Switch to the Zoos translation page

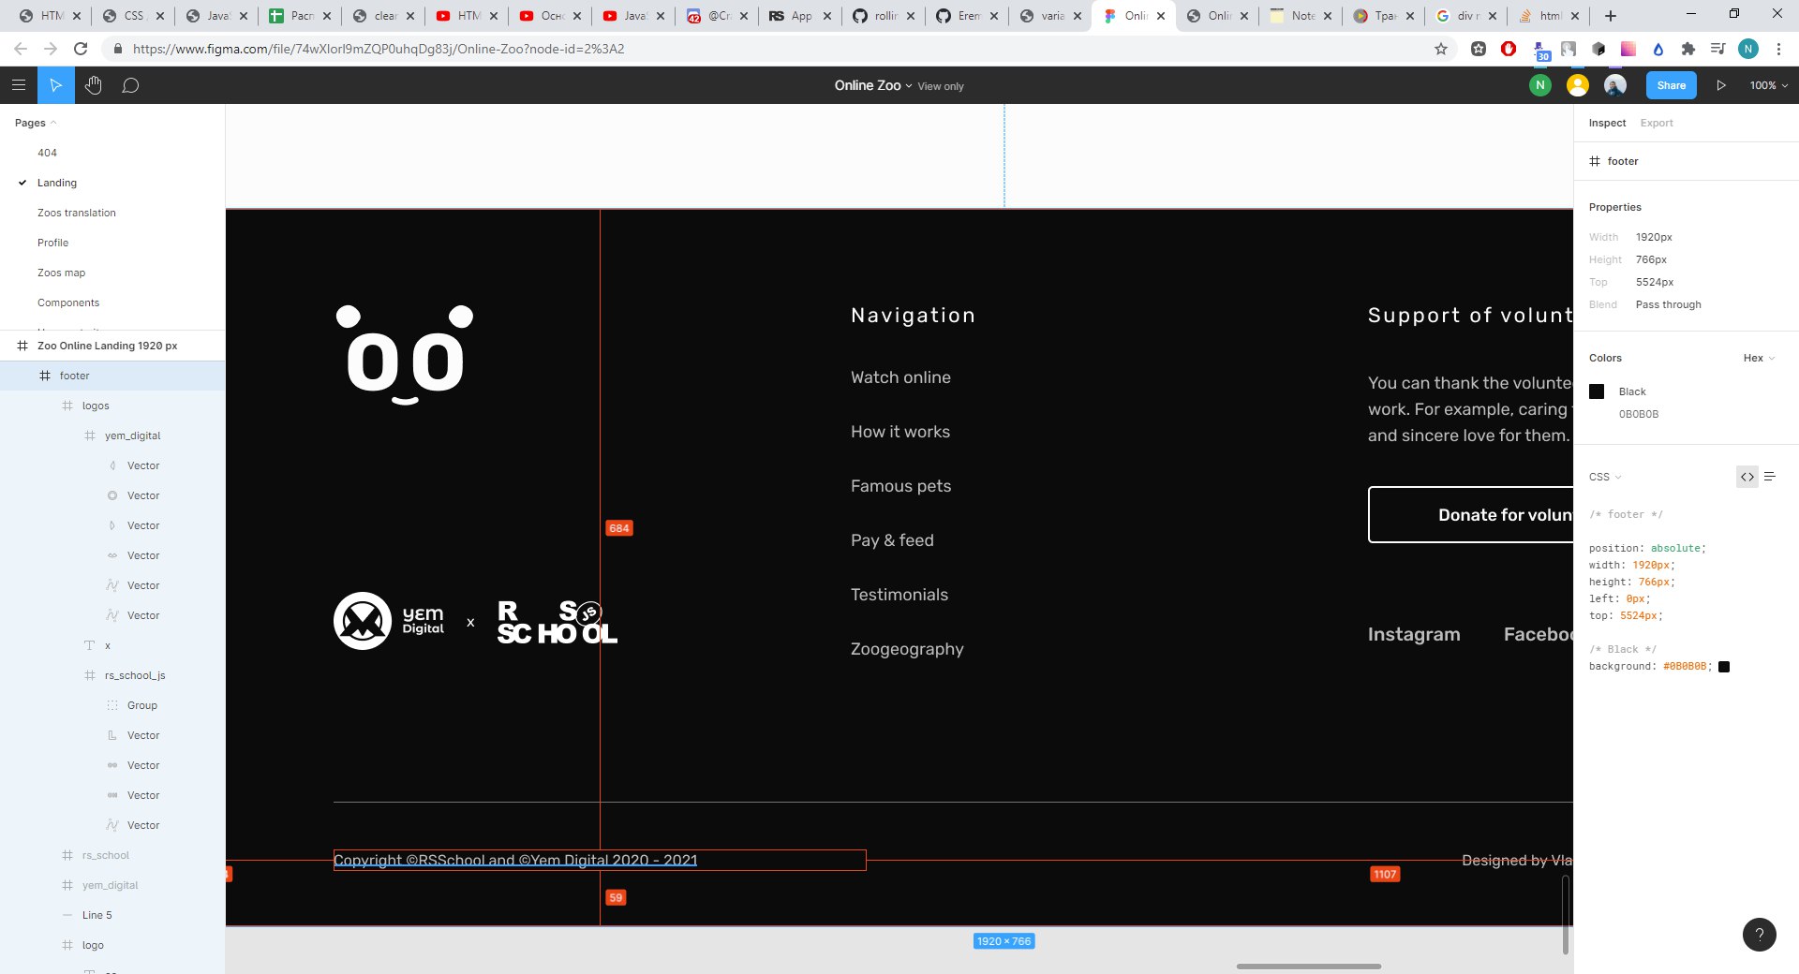pos(112,213)
